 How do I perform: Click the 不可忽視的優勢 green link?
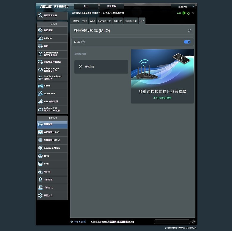pos(162,98)
